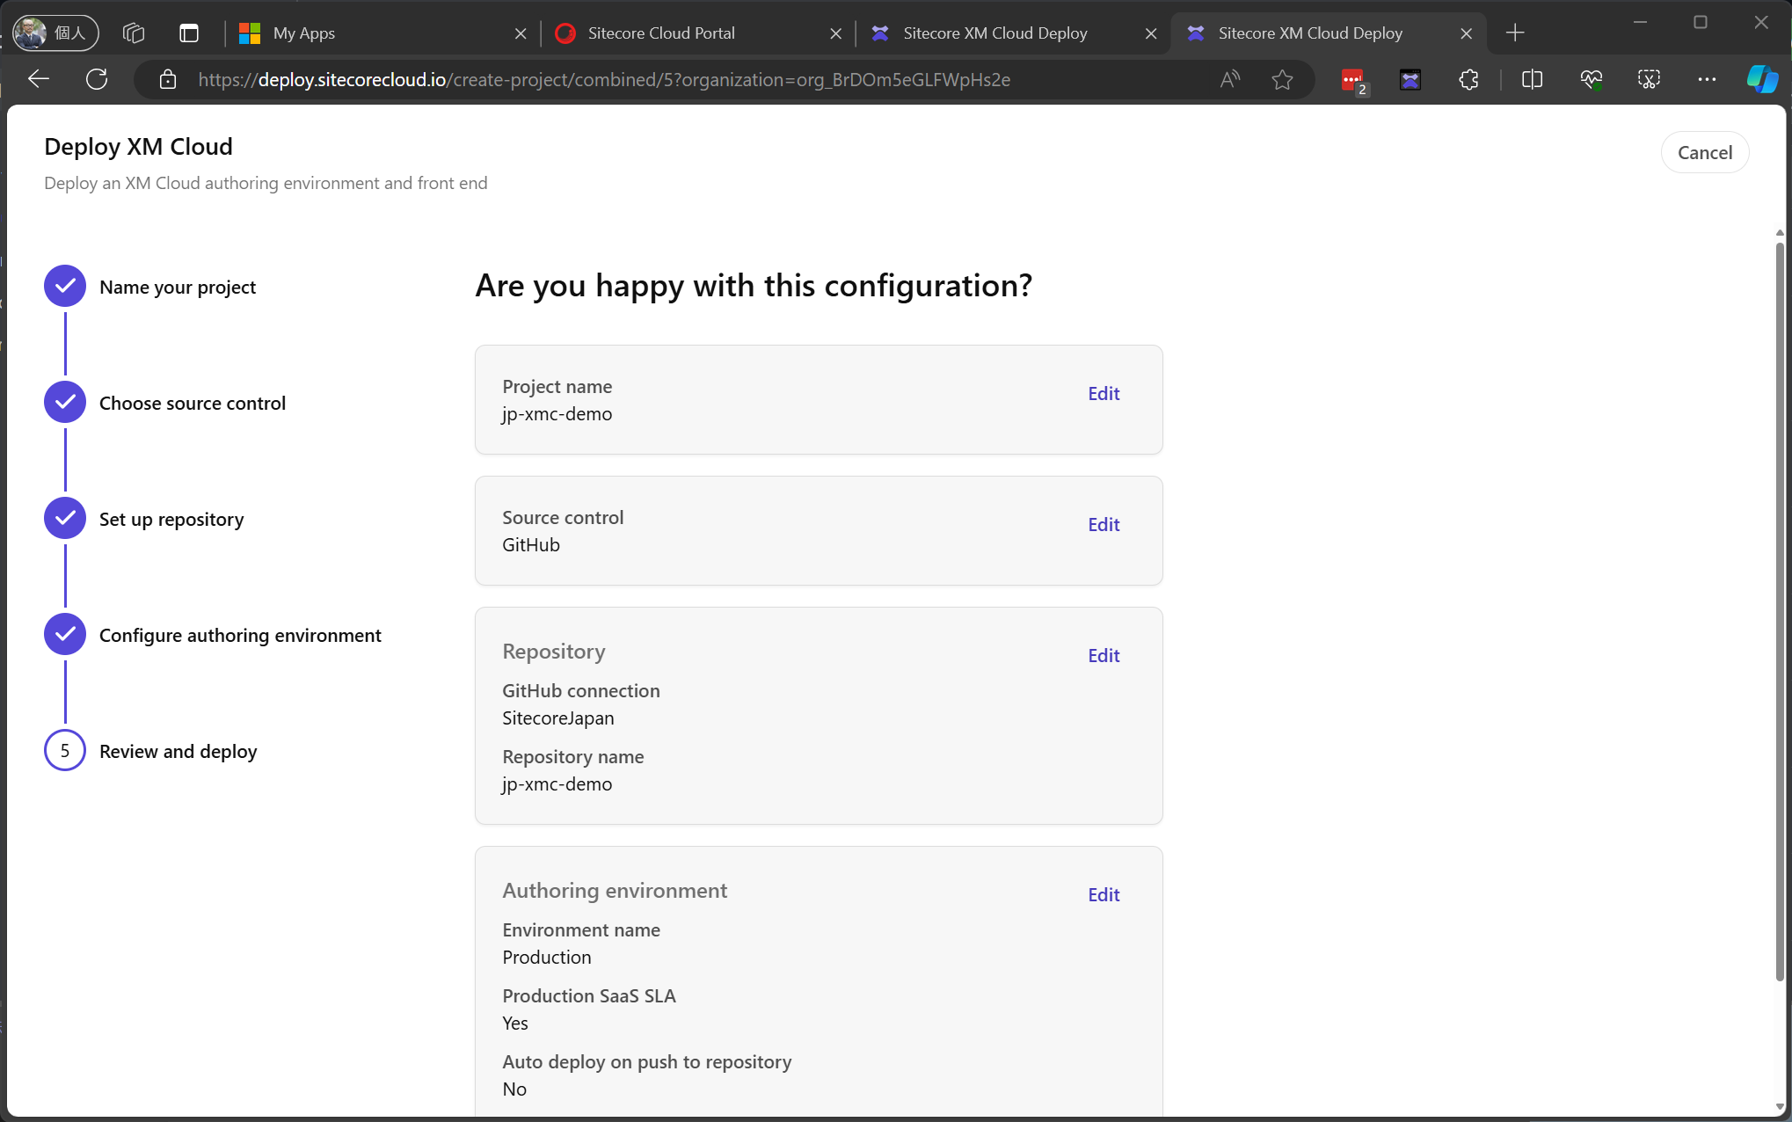
Task: Edit the Authoring environment section
Action: pos(1104,894)
